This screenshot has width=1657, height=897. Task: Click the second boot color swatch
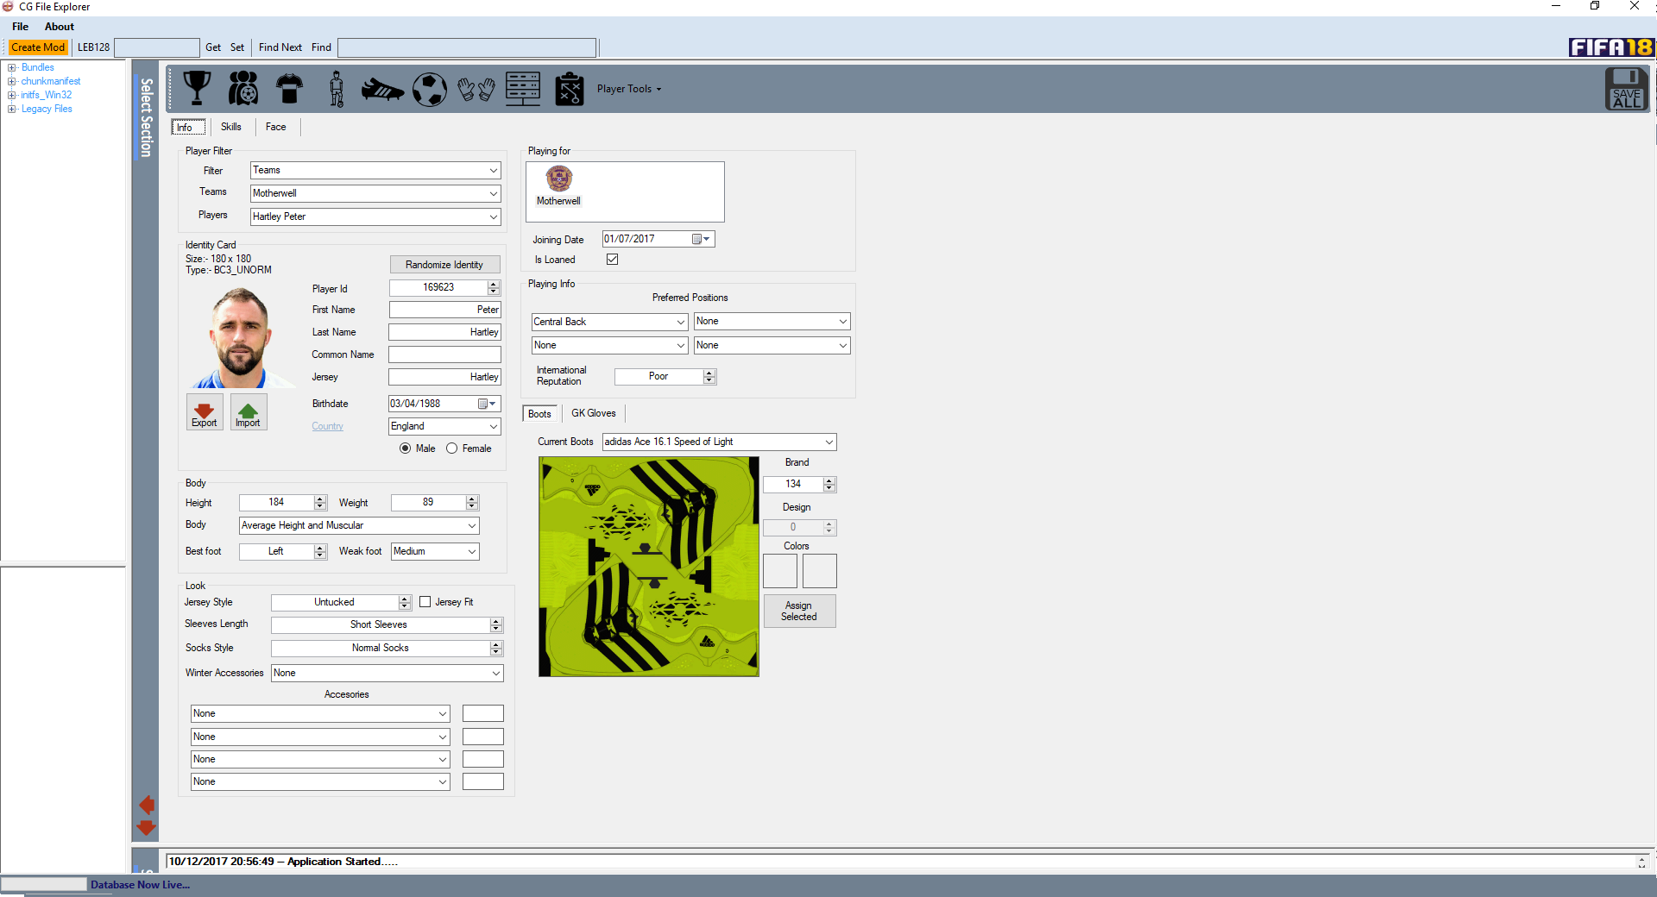pyautogui.click(x=820, y=571)
